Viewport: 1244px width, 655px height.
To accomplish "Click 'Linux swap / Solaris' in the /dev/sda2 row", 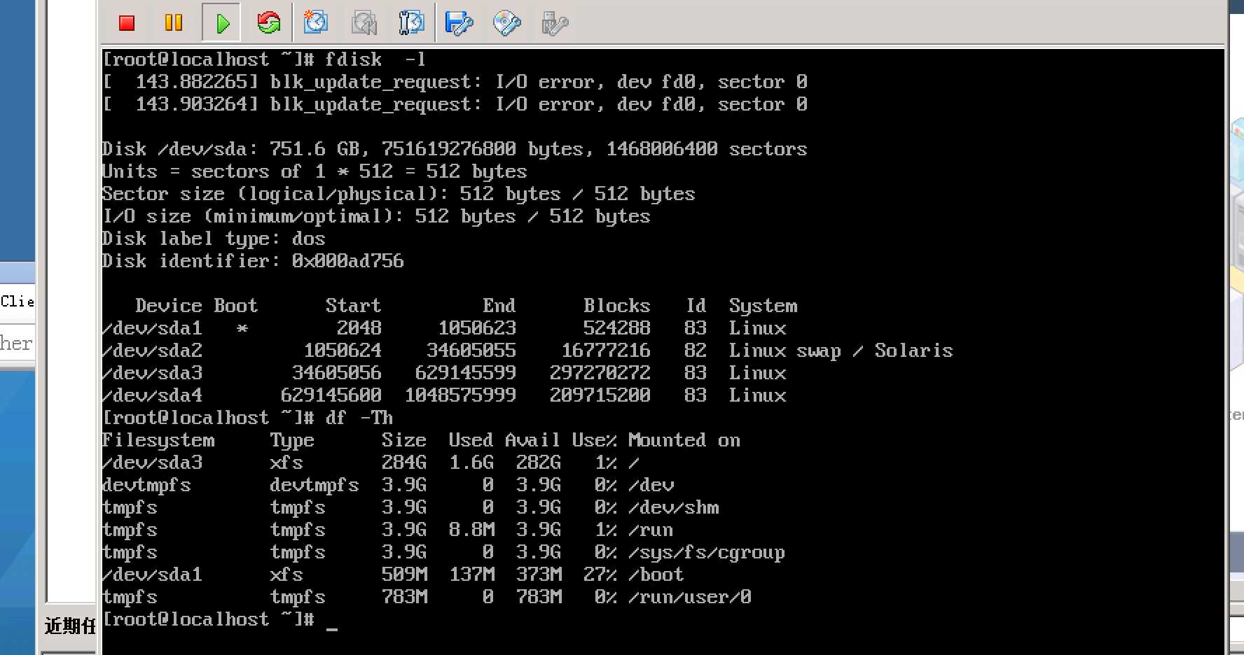I will [841, 351].
